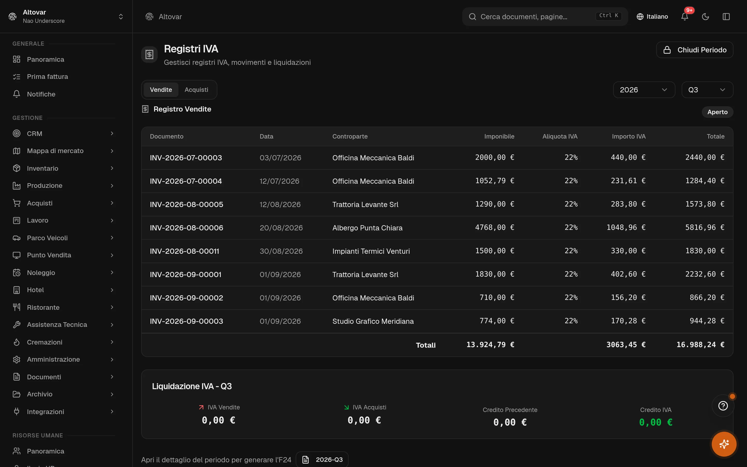
Task: Click the Produzione factory icon
Action: pyautogui.click(x=17, y=186)
